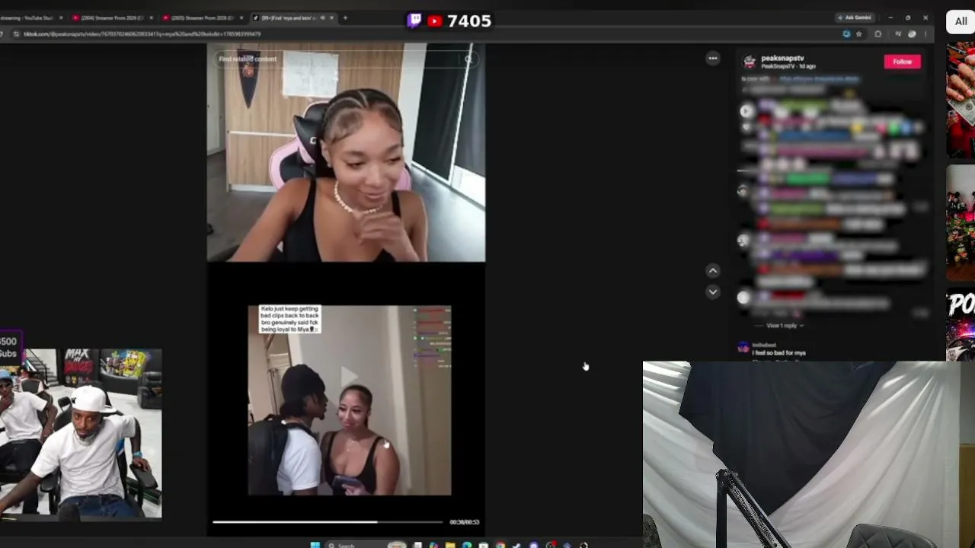Image resolution: width=975 pixels, height=548 pixels.
Task: Follow the peaksnapstv account
Action: point(902,62)
